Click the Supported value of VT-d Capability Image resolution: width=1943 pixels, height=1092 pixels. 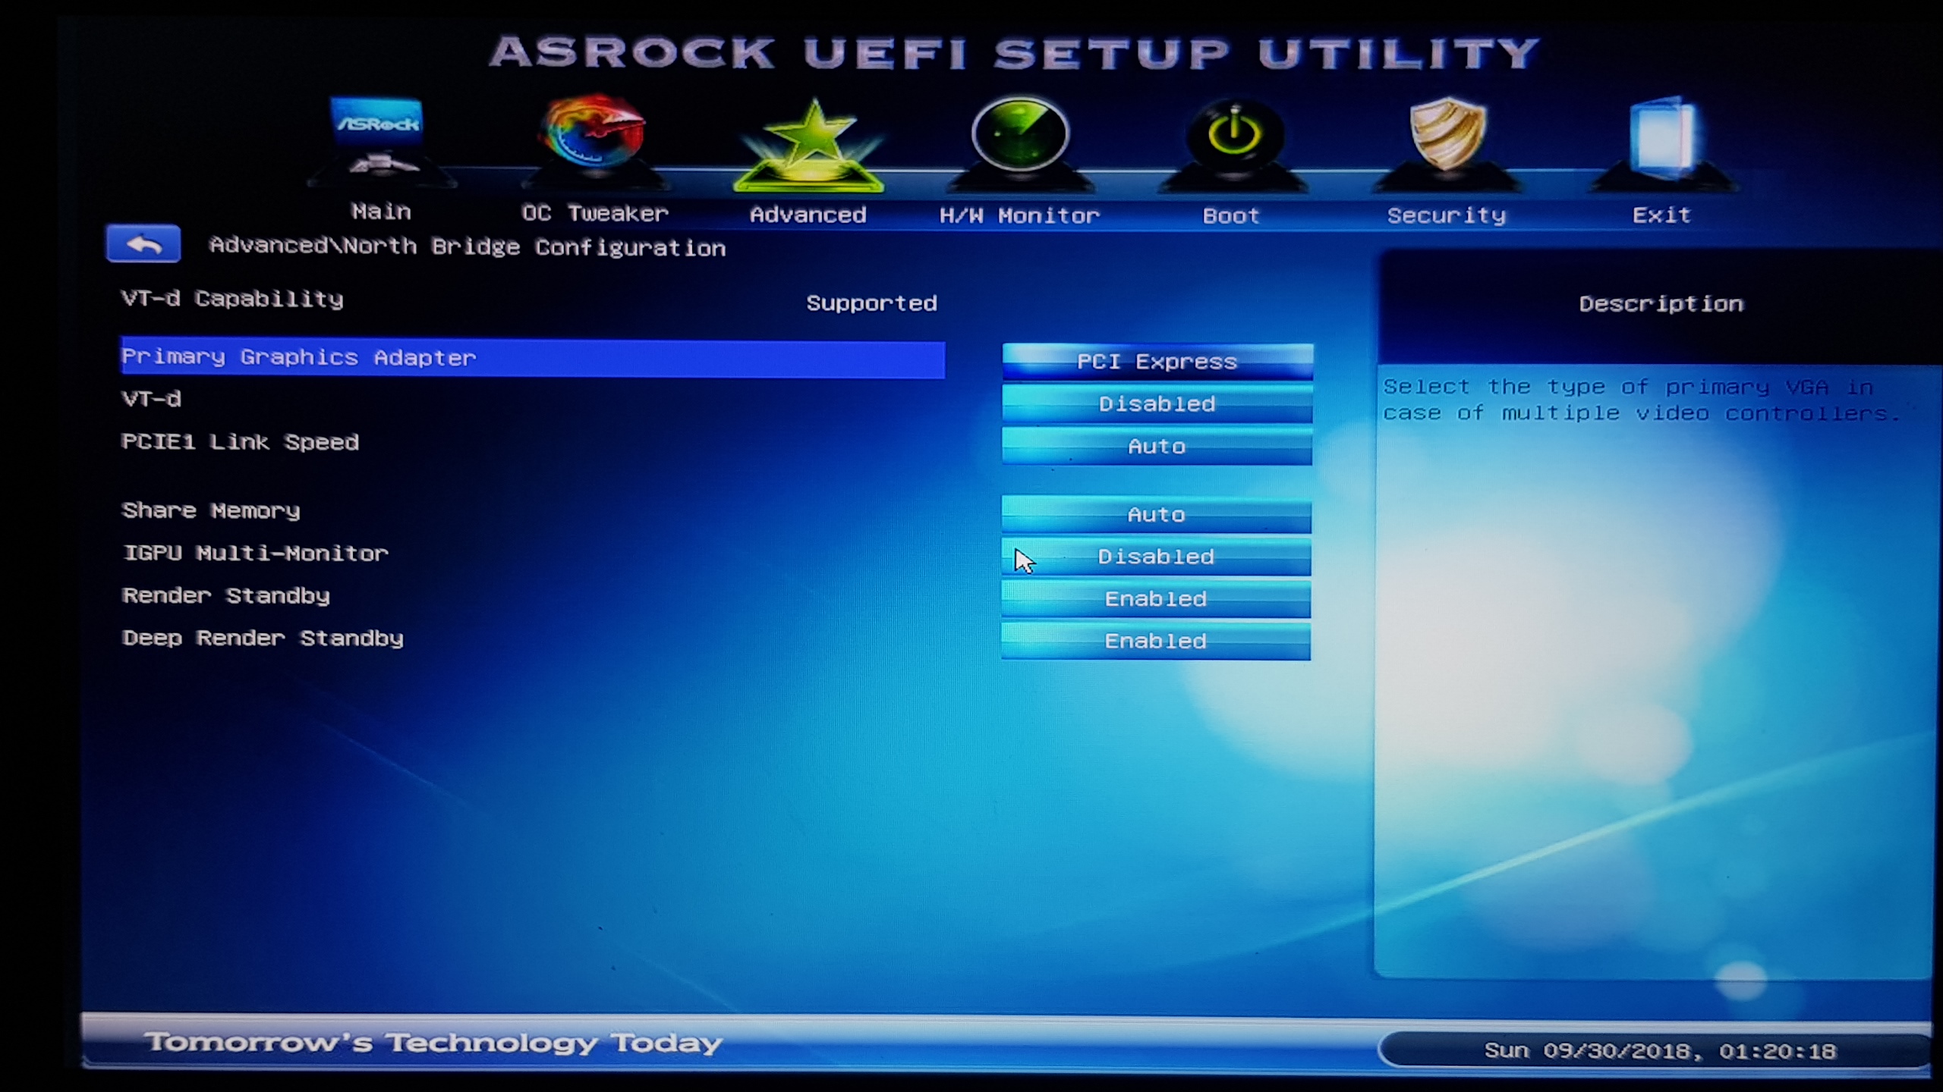tap(871, 303)
